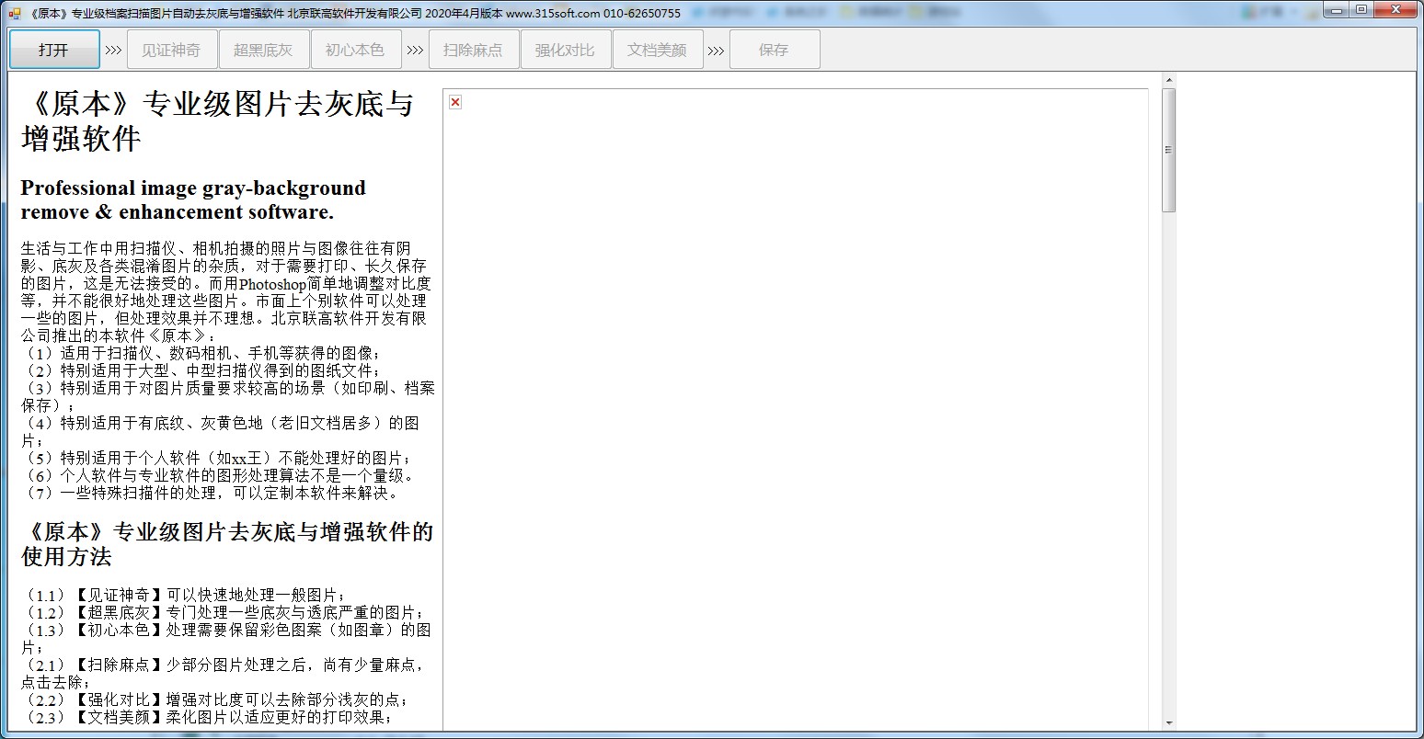The height and width of the screenshot is (739, 1424).
Task: Apply the 见证神奇 quick processing function
Action: click(171, 49)
